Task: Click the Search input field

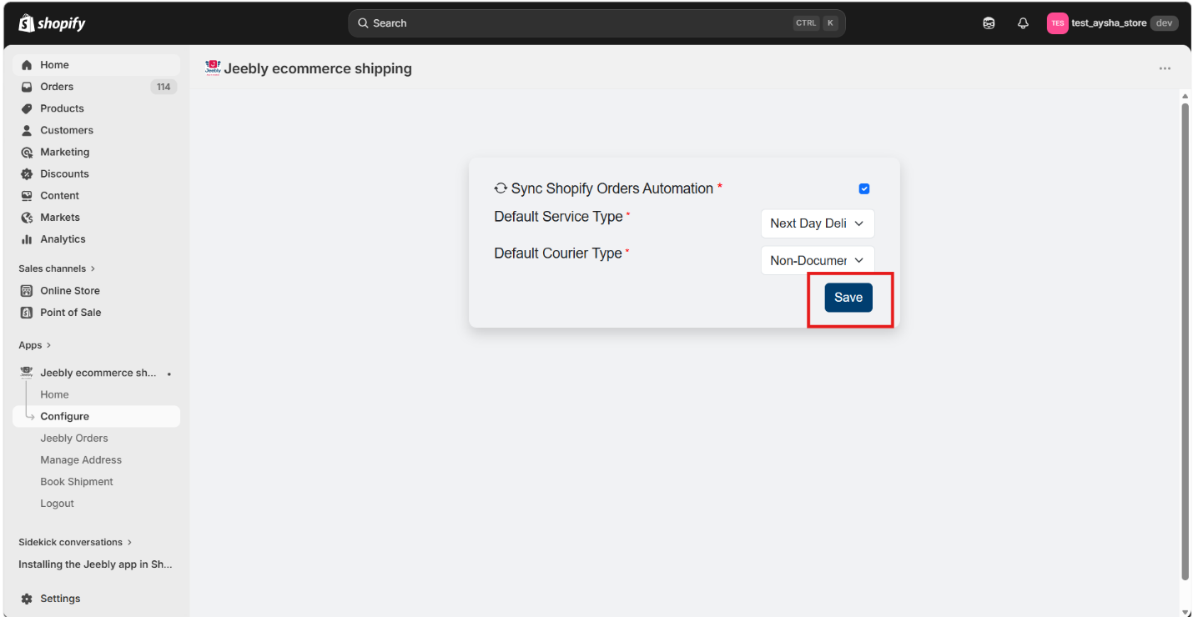Action: [x=596, y=23]
